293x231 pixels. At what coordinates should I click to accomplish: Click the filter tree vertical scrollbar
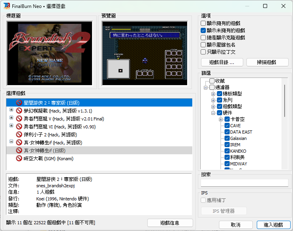[x=285, y=101]
